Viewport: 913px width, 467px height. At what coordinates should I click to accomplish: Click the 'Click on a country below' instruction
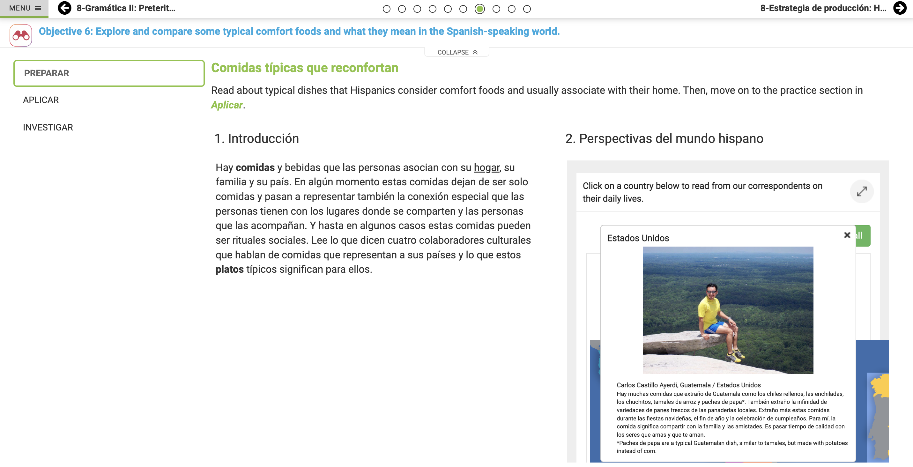pos(702,192)
